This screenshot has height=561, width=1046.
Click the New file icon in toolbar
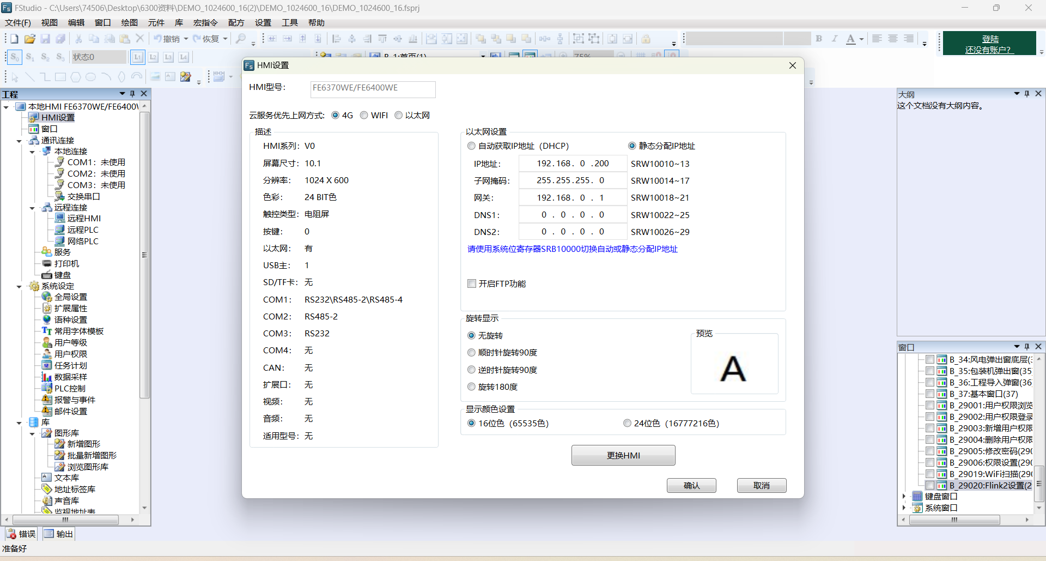[x=15, y=39]
